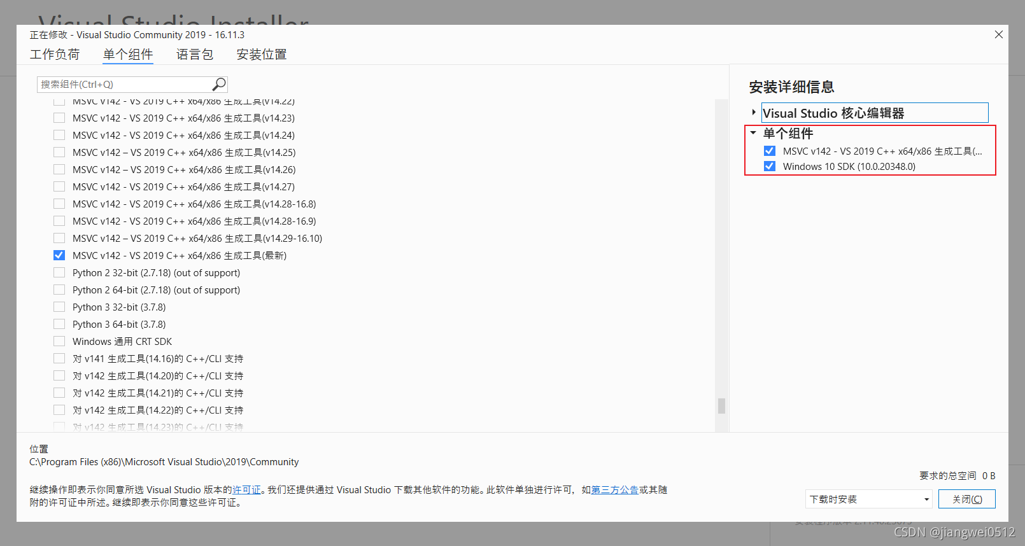The image size is (1025, 546).
Task: Click 要求的总空间 0 B text
Action: pos(957,475)
